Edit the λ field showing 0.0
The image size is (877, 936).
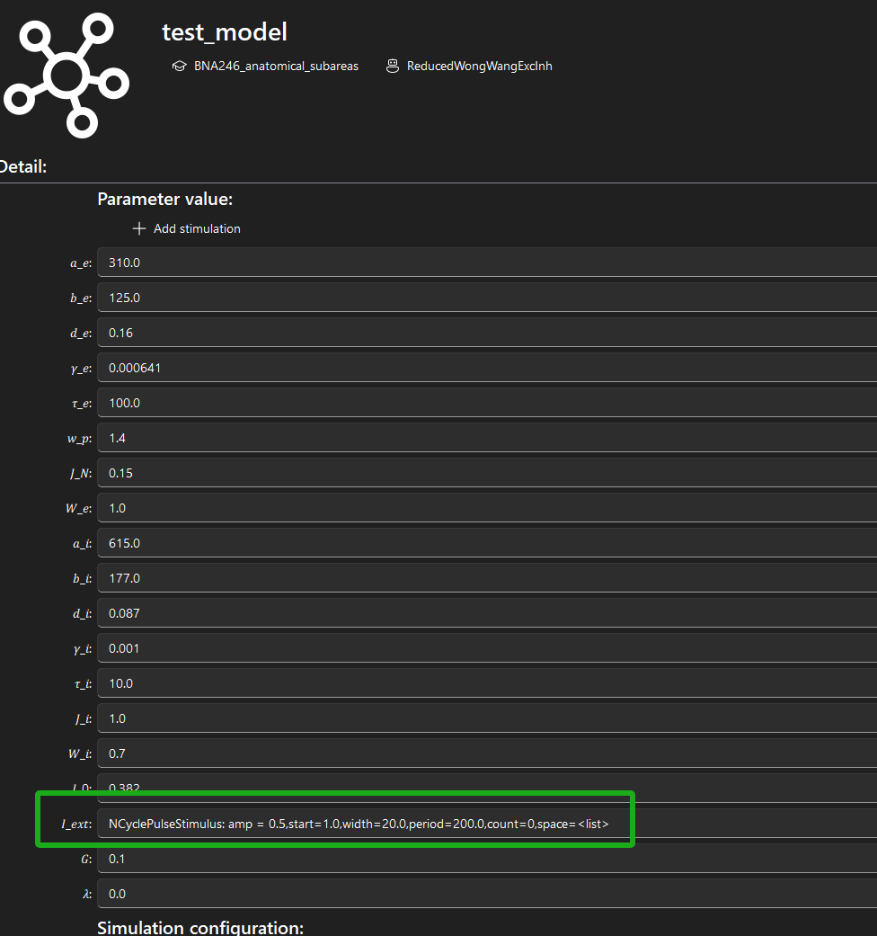tap(487, 895)
